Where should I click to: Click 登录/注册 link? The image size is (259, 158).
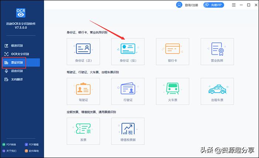pyautogui.click(x=191, y=5)
